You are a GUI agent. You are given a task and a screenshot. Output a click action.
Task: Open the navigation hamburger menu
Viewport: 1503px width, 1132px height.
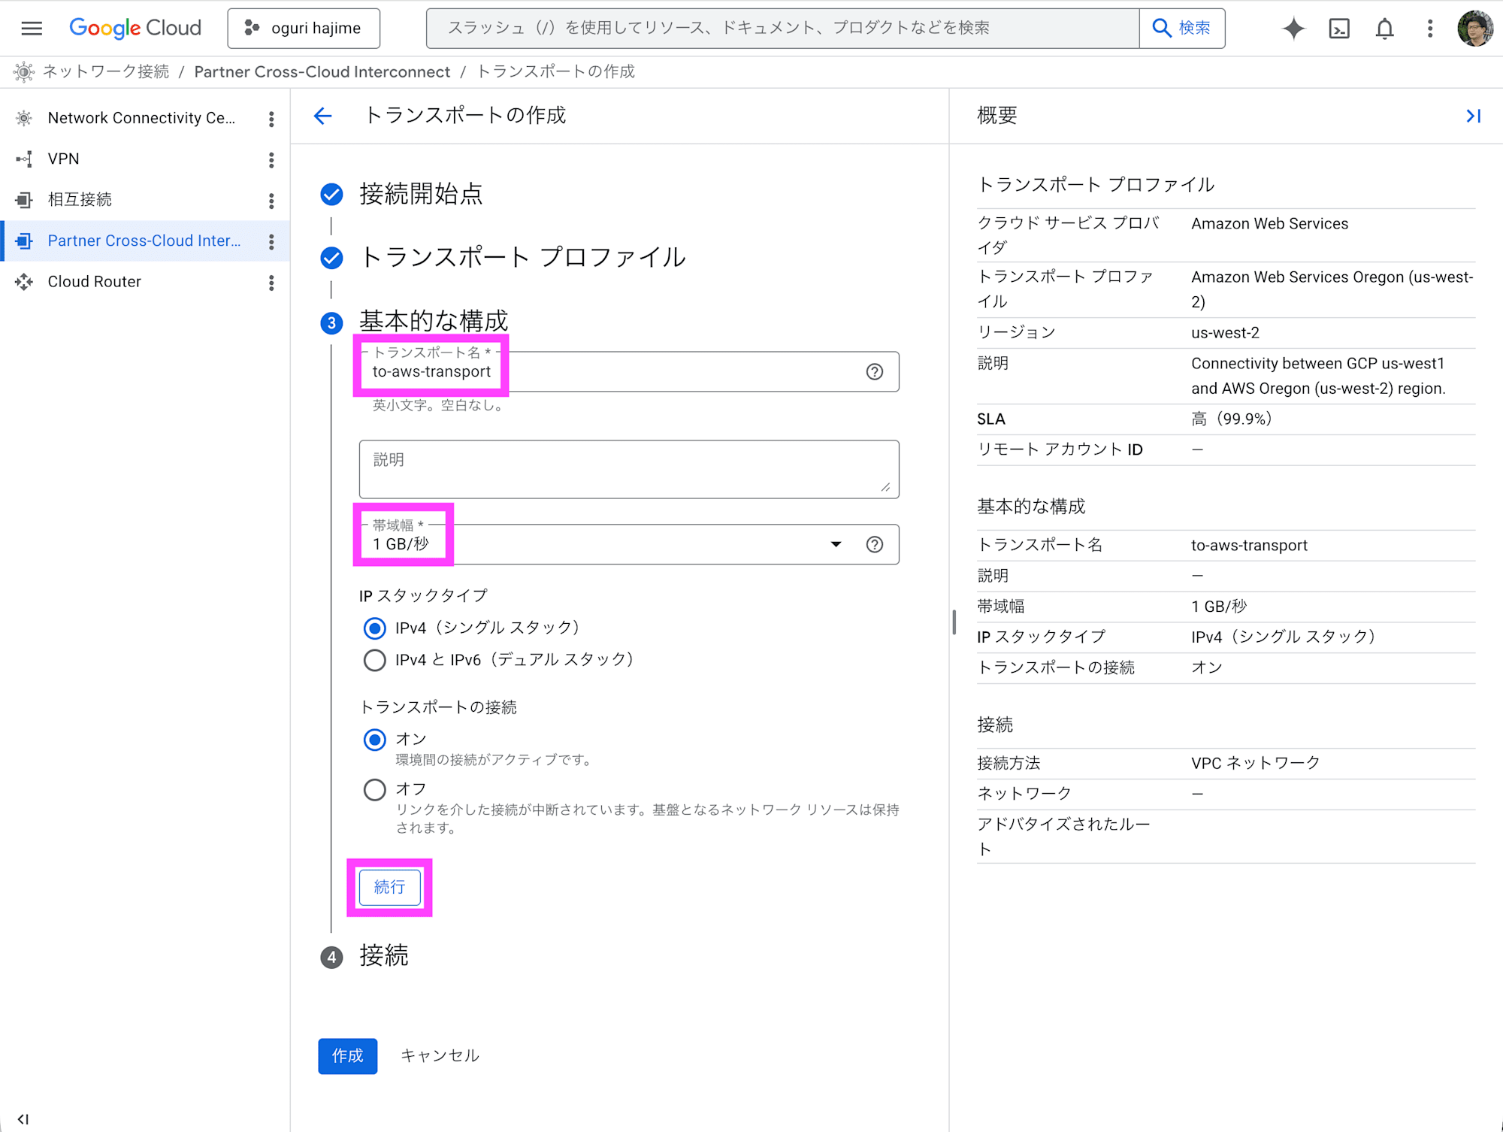tap(31, 28)
